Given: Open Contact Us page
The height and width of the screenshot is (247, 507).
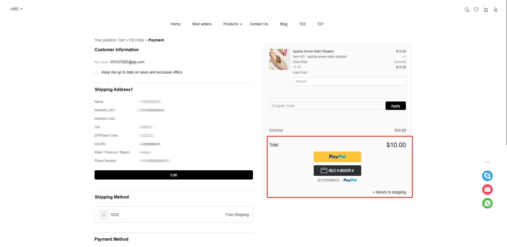Looking at the screenshot, I should (259, 24).
